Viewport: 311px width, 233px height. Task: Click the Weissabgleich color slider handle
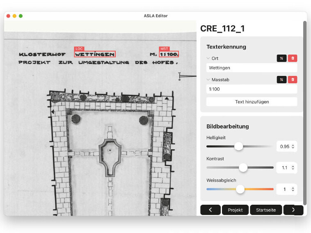(x=240, y=189)
